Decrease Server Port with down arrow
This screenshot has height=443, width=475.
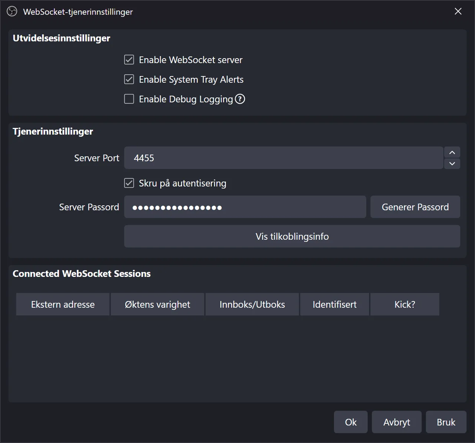452,163
